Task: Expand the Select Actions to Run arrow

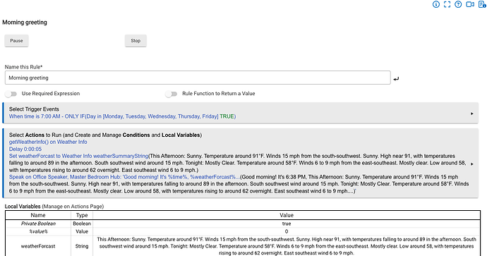Action: coord(471,164)
